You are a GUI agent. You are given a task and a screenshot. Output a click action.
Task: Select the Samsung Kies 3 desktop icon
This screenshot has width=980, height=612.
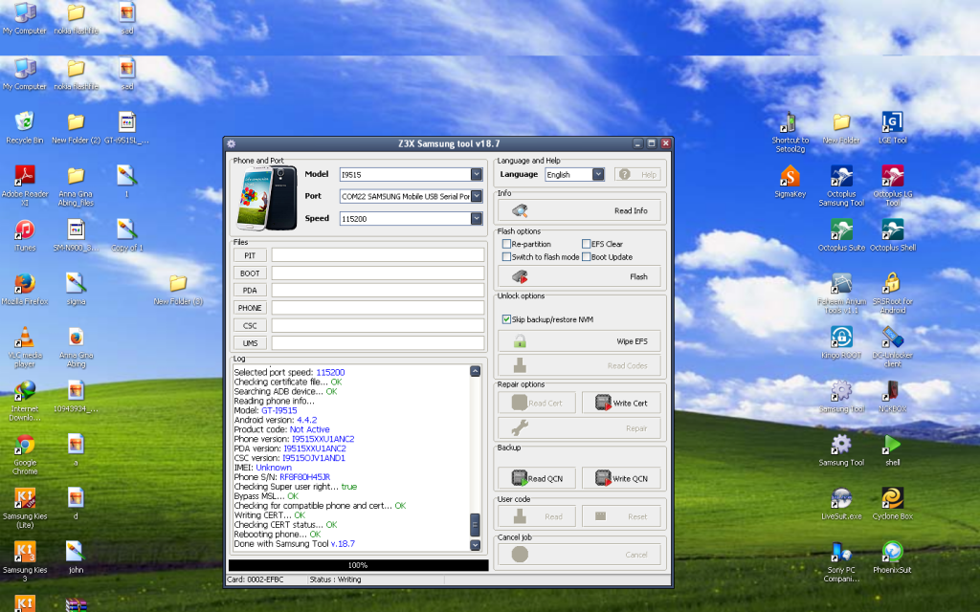coord(24,561)
